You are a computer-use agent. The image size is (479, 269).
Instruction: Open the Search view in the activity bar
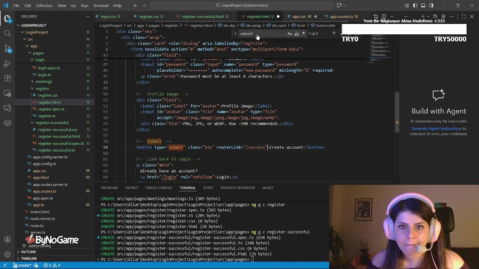click(x=7, y=33)
